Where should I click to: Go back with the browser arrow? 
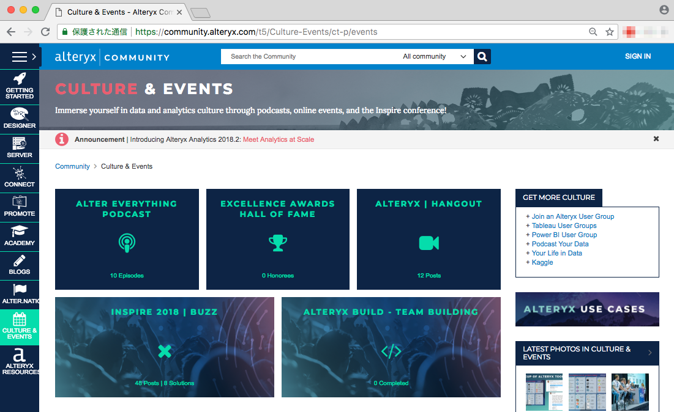[11, 32]
